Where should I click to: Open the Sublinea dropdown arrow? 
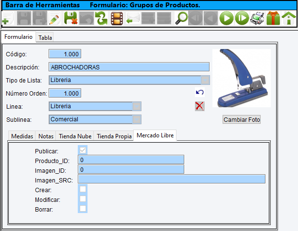[x=137, y=119]
